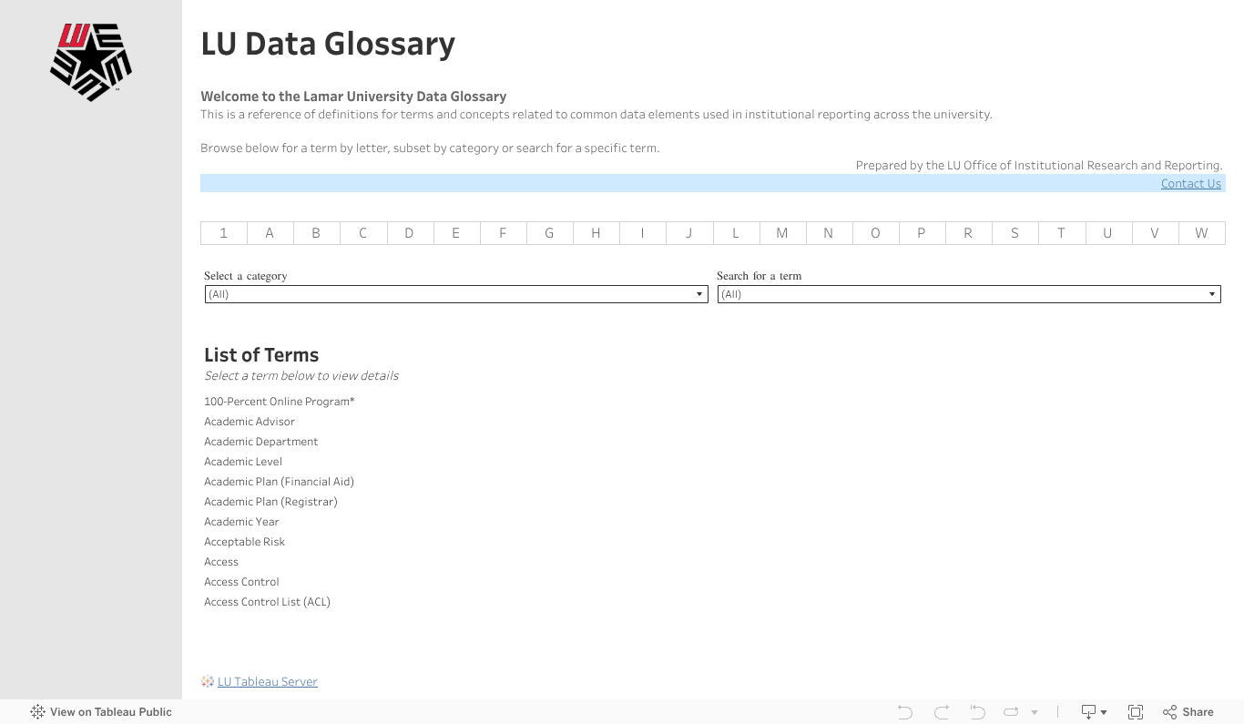The height and width of the screenshot is (724, 1244).
Task: Open the Contact Us link
Action: coord(1190,184)
